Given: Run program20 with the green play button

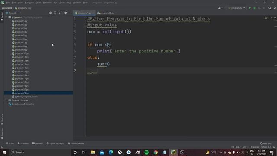Looking at the screenshot, I should pyautogui.click(x=250, y=8).
